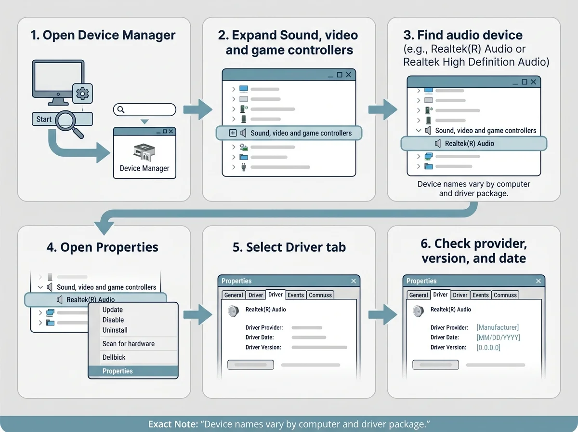The width and height of the screenshot is (578, 432).
Task: Open General tab in step 5 Properties
Action: 234,295
